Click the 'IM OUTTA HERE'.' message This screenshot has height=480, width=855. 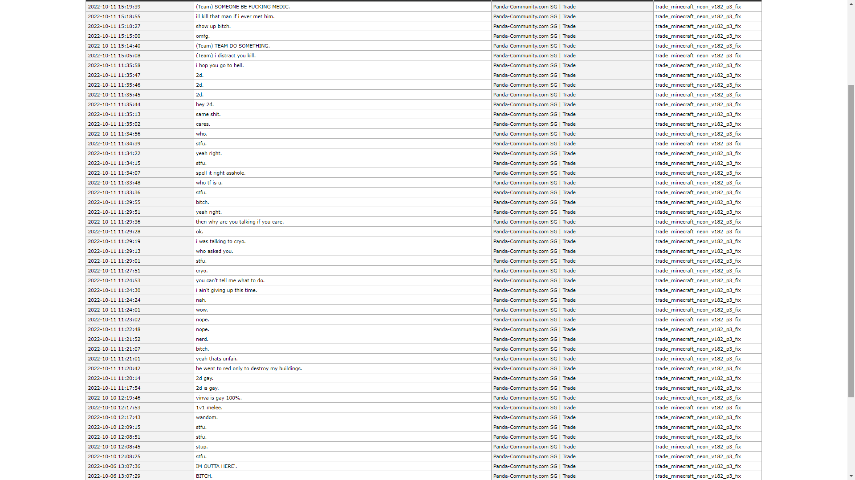(x=216, y=466)
